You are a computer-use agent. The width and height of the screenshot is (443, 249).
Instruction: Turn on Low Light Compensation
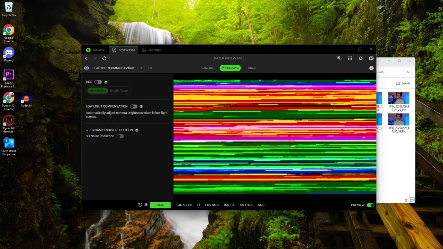134,107
